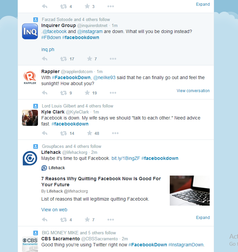238x252 pixels.
Task: Click BIG MONEY MIKE and 5 others follow
Action: pos(79,233)
